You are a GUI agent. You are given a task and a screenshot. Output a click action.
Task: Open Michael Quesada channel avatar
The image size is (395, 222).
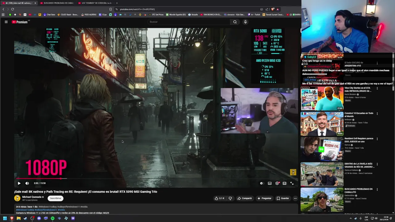[17, 198]
